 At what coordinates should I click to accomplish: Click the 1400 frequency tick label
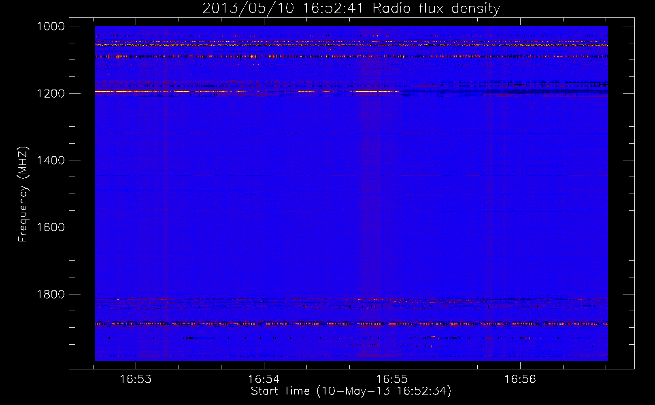(x=51, y=160)
